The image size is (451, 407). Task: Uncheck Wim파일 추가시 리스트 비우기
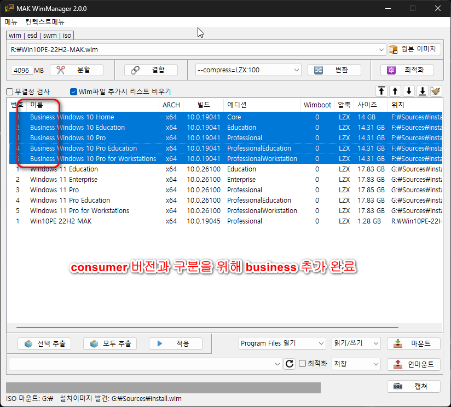click(74, 92)
